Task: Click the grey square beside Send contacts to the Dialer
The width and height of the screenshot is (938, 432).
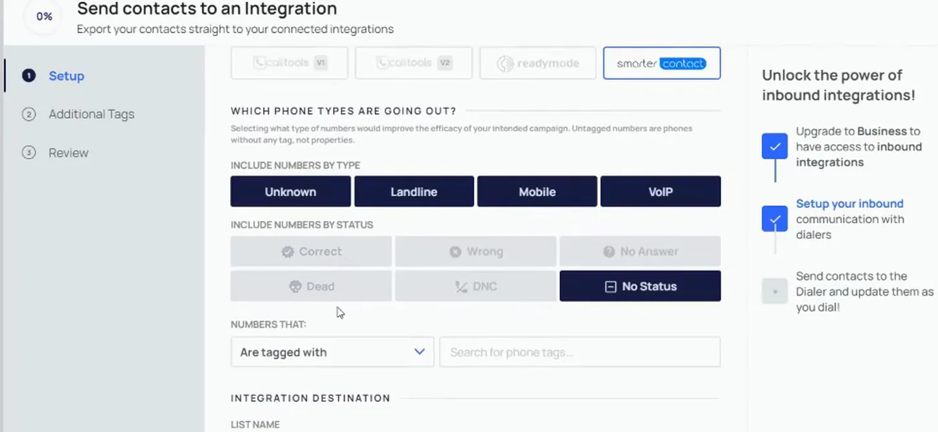Action: (x=775, y=292)
